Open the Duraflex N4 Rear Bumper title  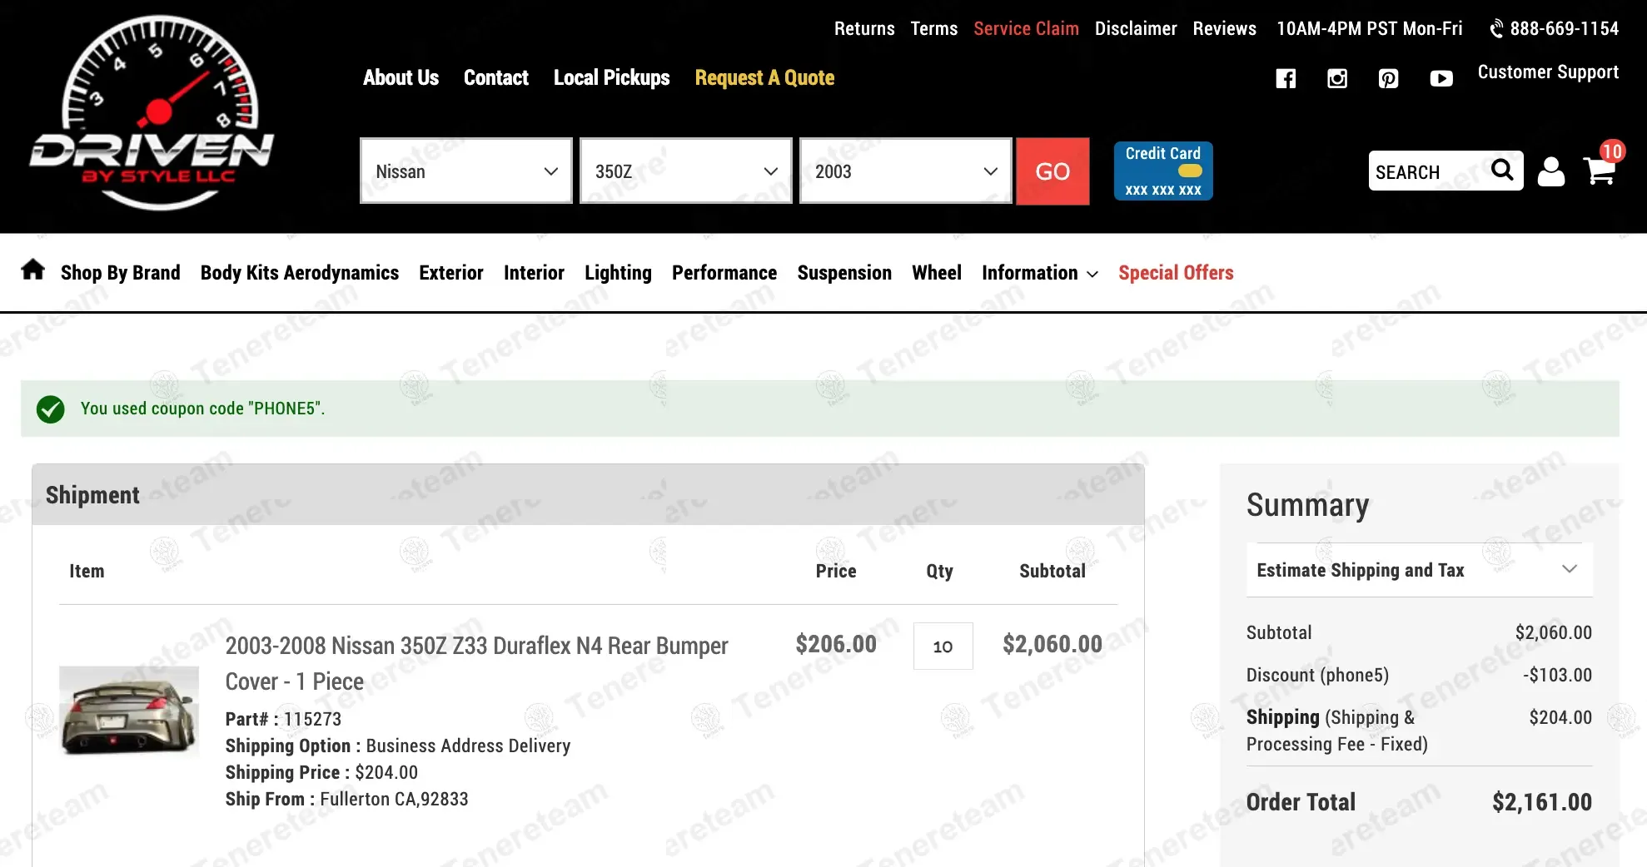[x=476, y=663]
